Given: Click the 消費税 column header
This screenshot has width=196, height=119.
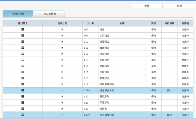Looking at the screenshot, I should [x=185, y=24].
